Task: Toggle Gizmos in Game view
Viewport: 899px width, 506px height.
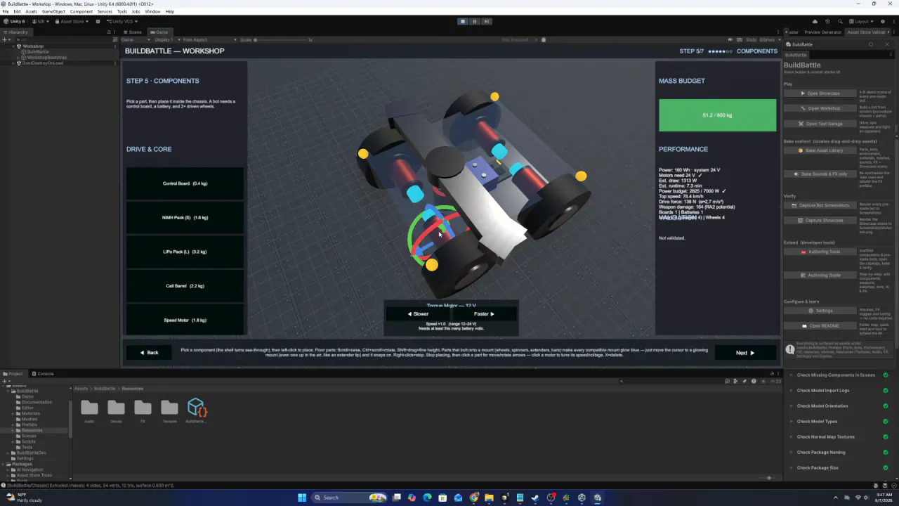Action: coord(767,39)
